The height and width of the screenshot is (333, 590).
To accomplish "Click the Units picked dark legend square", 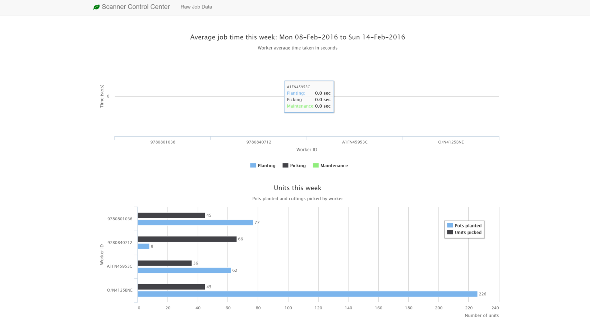I will click(450, 232).
